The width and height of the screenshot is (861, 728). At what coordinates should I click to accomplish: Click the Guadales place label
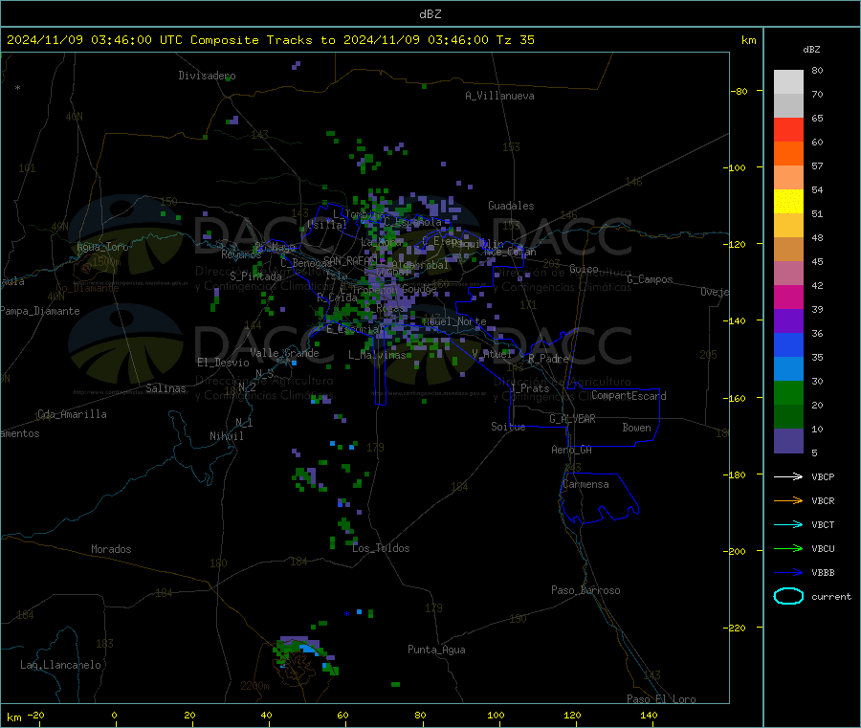click(x=511, y=206)
